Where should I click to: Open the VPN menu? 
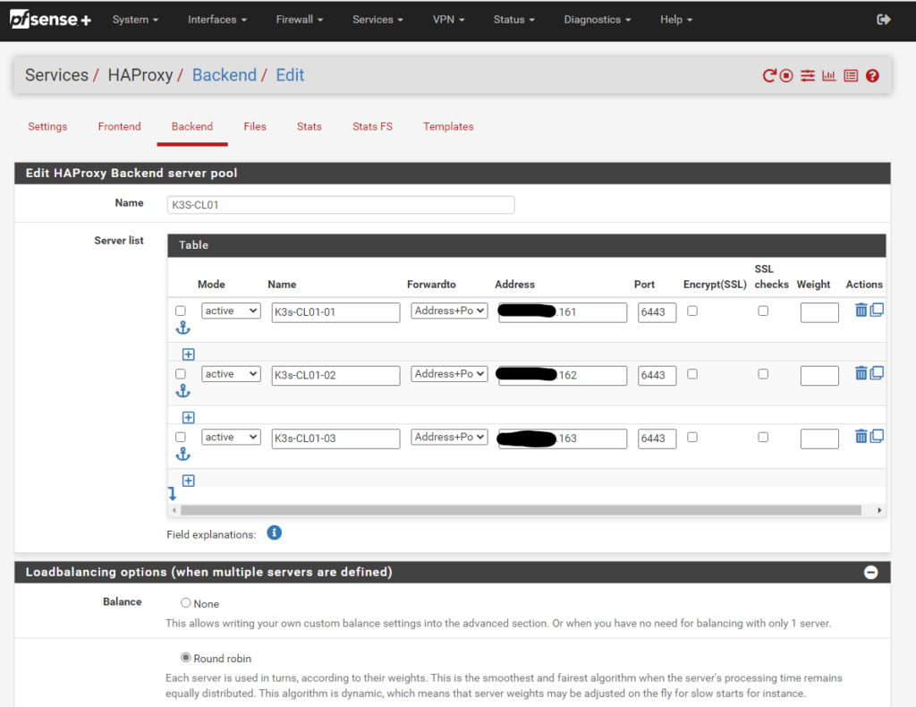[449, 20]
